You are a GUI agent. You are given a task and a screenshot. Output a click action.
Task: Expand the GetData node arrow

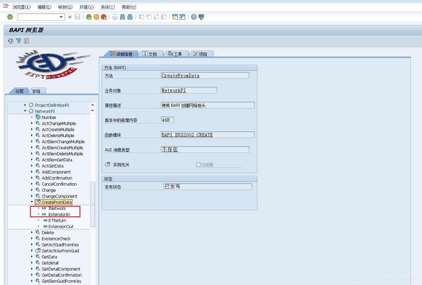click(x=32, y=257)
